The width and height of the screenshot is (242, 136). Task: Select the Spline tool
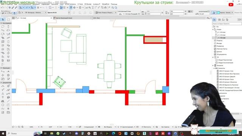(3, 109)
